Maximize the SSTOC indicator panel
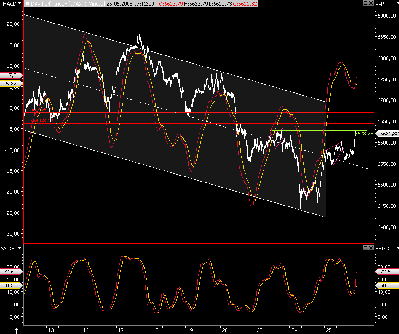 tap(365, 248)
